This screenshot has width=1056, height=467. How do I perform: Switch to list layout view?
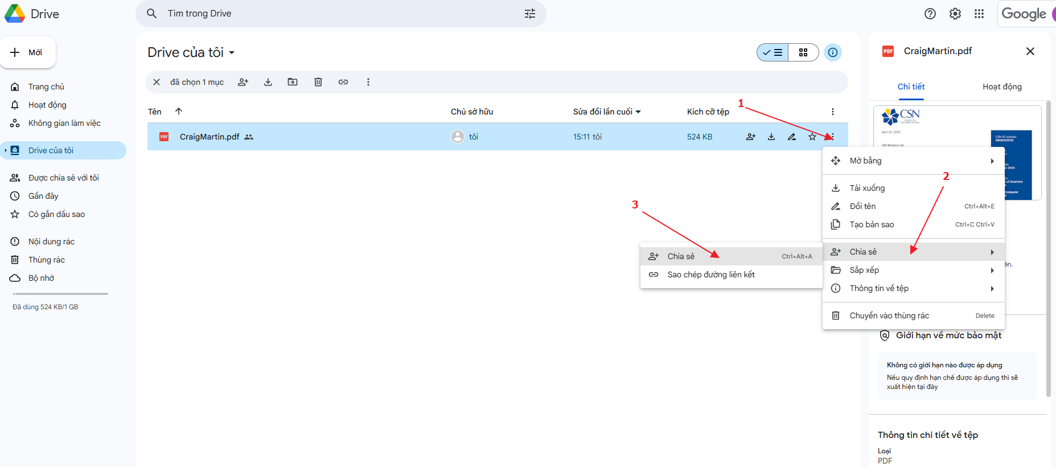tap(773, 52)
